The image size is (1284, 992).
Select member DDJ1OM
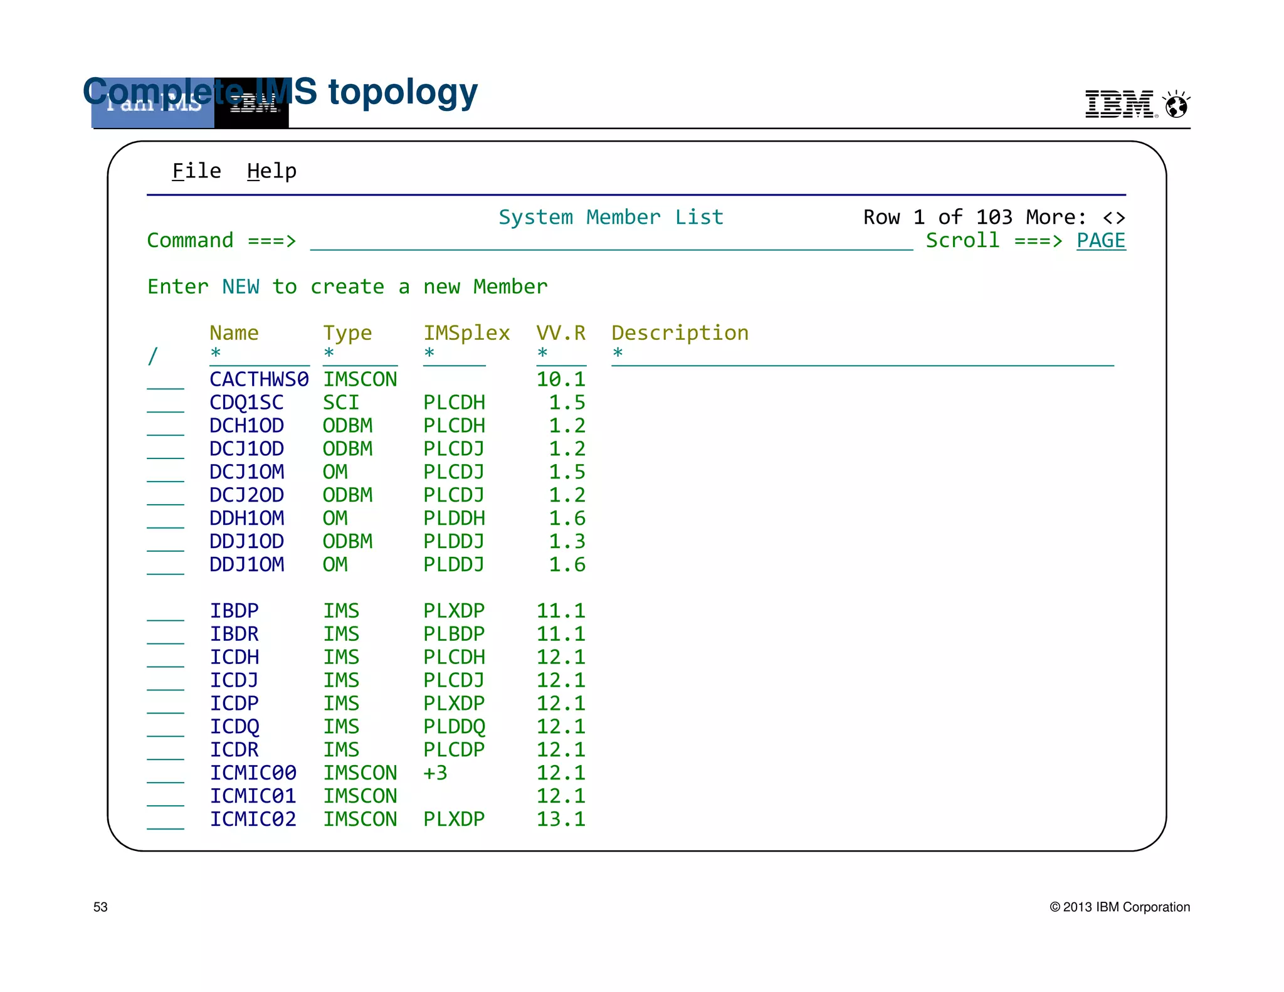(x=246, y=564)
